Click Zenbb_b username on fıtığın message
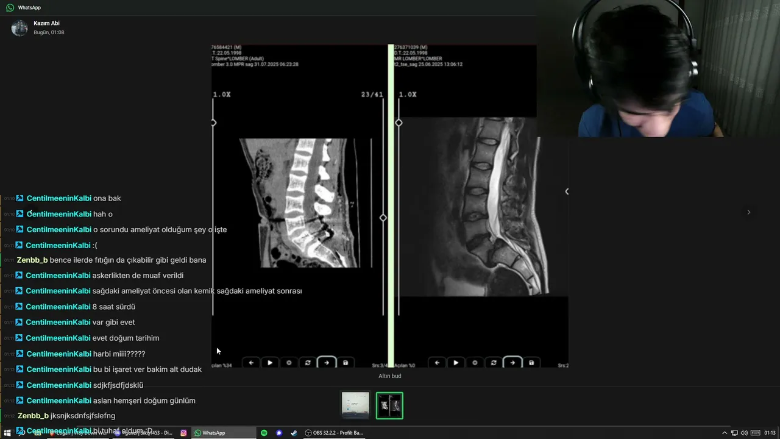 [32, 260]
